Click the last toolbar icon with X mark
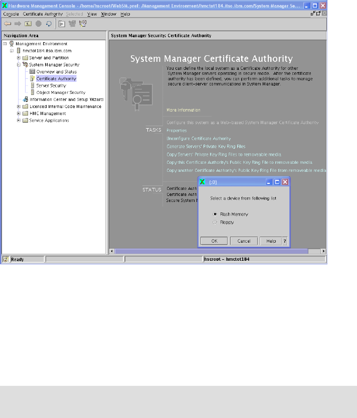The width and height of the screenshot is (357, 418). coord(83,24)
